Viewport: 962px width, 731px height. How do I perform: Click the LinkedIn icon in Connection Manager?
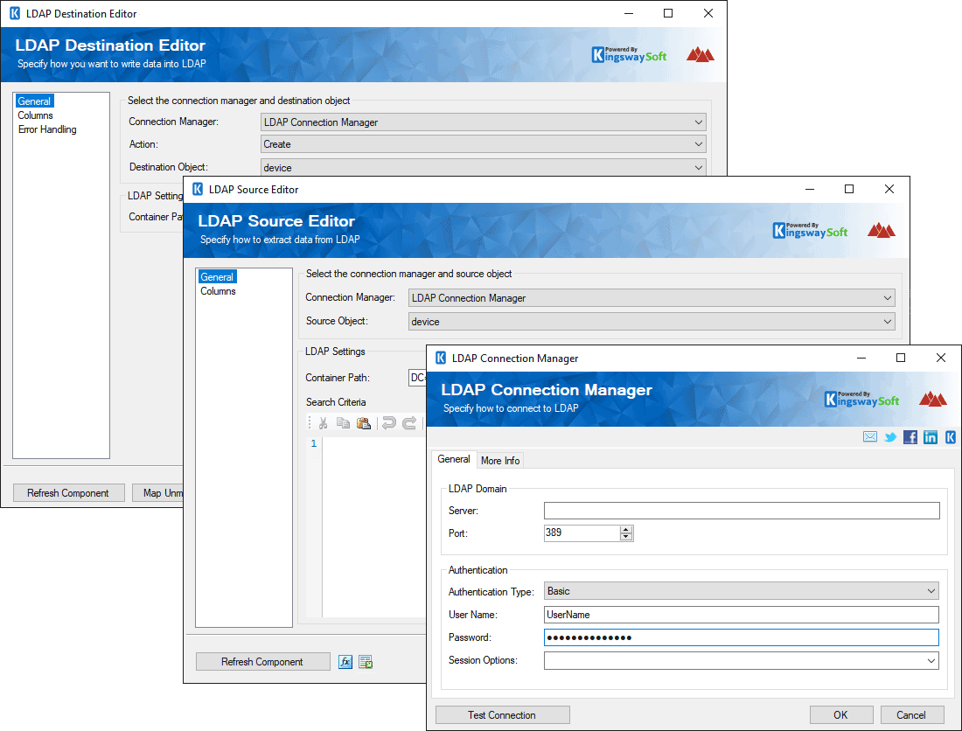(930, 436)
